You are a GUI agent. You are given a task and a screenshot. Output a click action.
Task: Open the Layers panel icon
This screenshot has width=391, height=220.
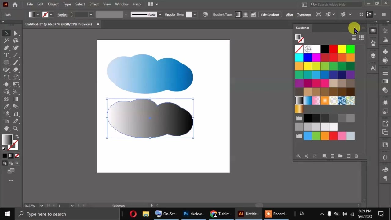coord(373,56)
